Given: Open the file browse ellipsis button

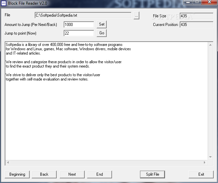Looking at the screenshot, I should click(136, 16).
